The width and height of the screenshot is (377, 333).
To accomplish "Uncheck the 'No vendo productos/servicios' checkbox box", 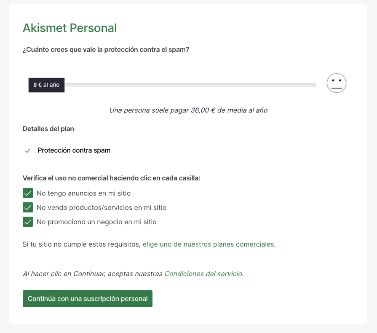I will tap(28, 208).
